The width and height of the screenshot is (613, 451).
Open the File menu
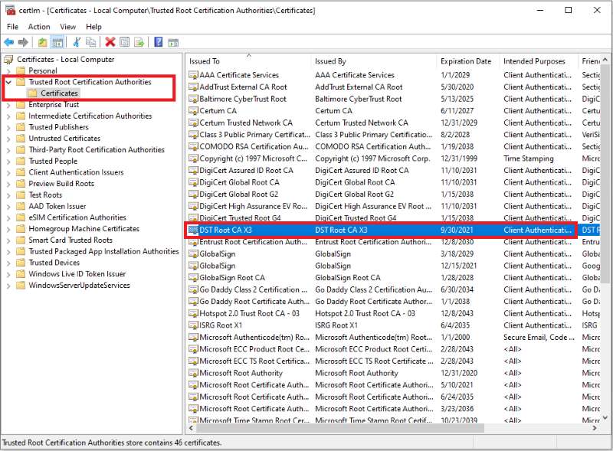click(x=12, y=27)
